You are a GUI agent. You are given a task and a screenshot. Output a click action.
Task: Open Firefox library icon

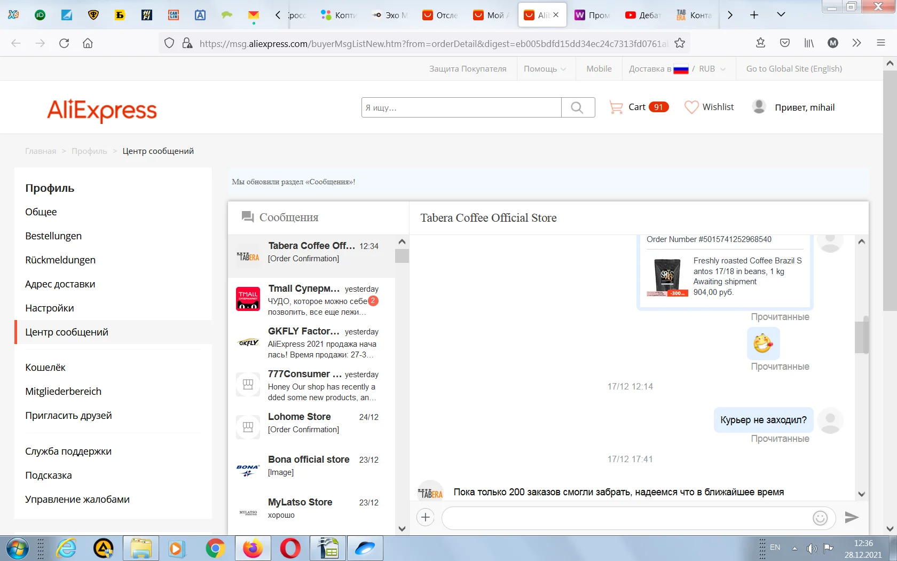809,43
